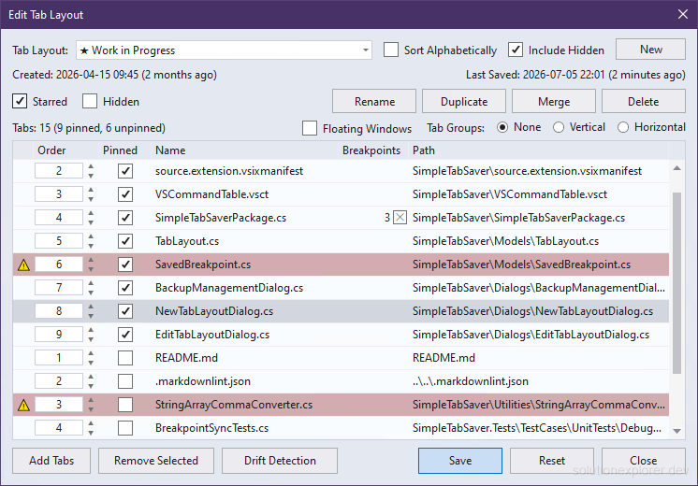698x486 pixels.
Task: Click order field of TabLayout.cs
Action: click(x=59, y=241)
